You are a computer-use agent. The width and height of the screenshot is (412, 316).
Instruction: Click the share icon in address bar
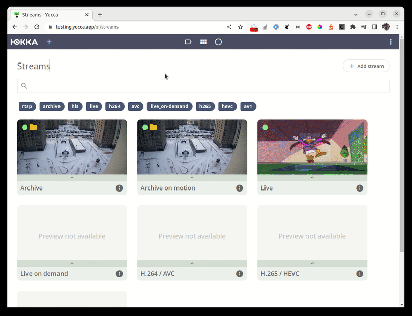pyautogui.click(x=229, y=27)
